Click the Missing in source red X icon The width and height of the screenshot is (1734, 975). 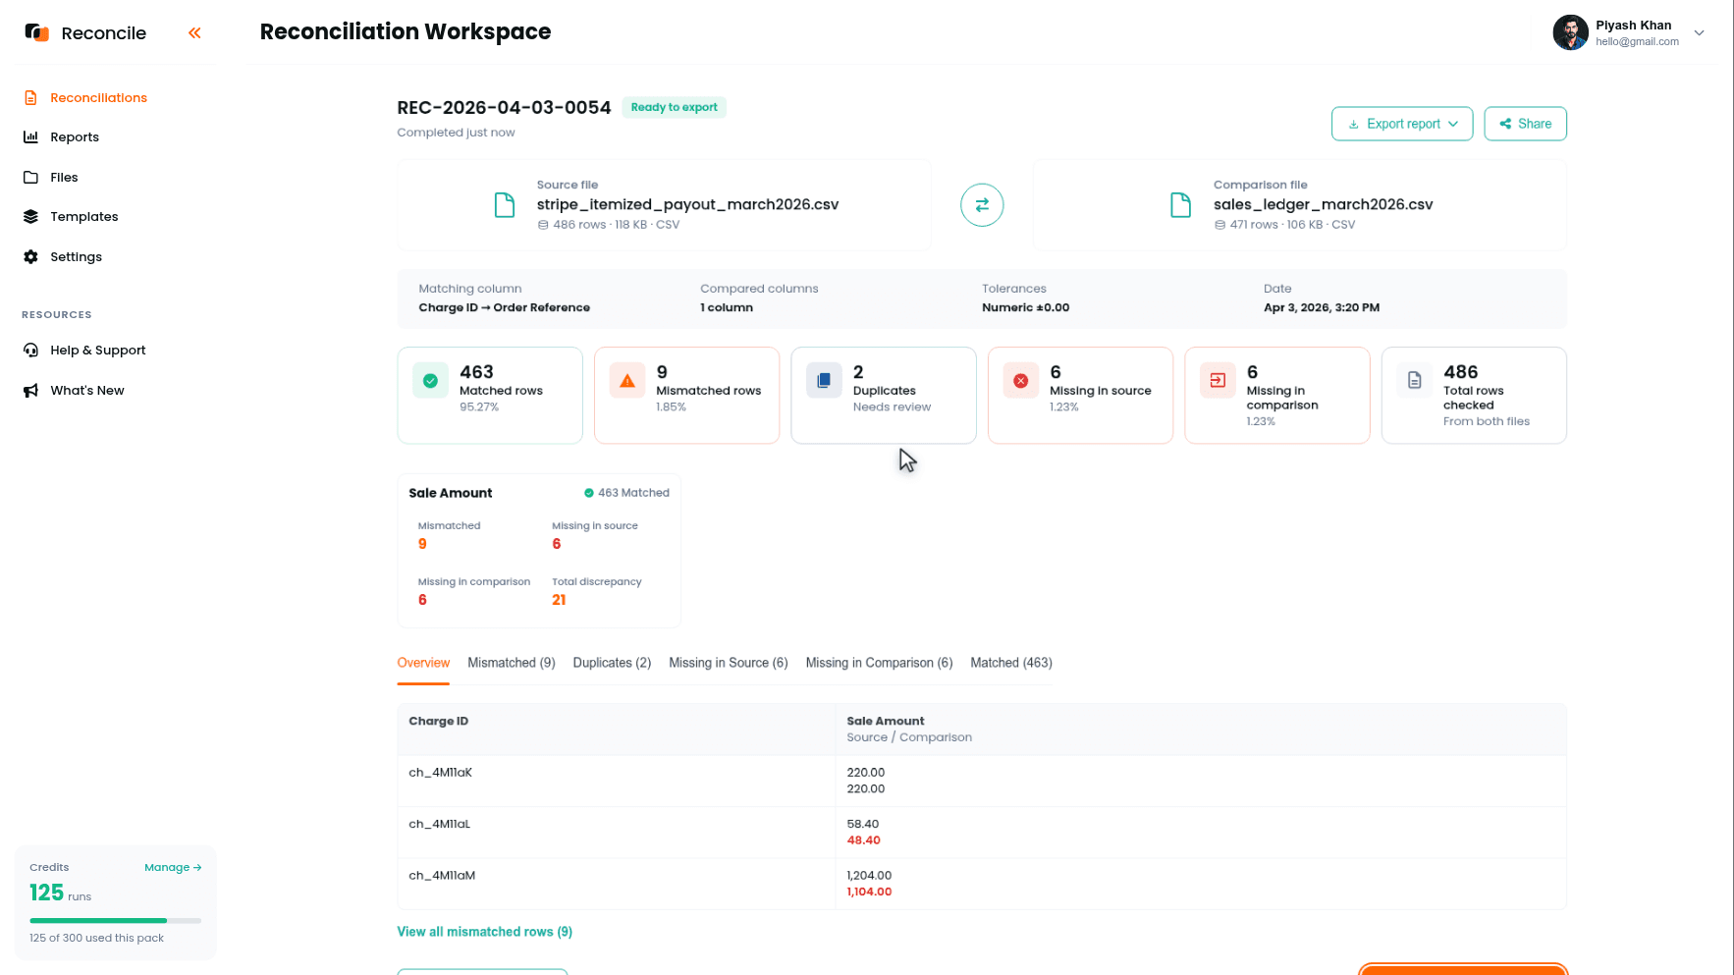click(x=1021, y=380)
